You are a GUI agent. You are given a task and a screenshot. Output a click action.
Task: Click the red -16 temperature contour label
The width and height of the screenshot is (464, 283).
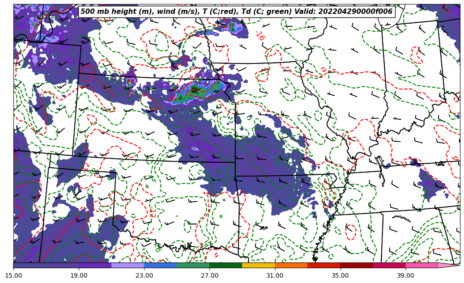coord(260,36)
